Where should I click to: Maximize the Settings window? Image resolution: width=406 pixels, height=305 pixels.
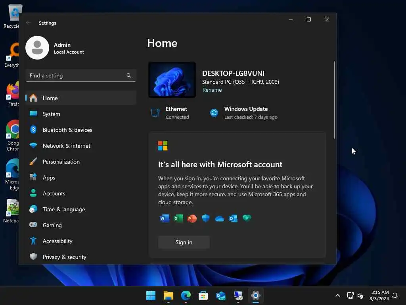coord(308,19)
